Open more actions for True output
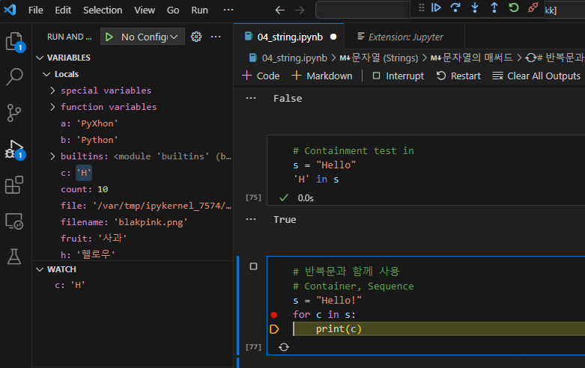The width and height of the screenshot is (585, 368). (251, 219)
